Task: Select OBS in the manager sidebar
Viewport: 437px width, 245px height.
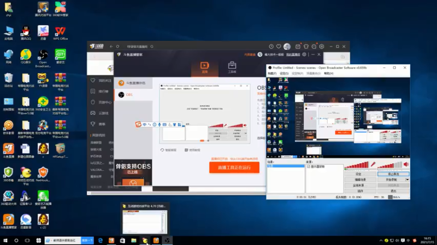Action: pos(133,95)
